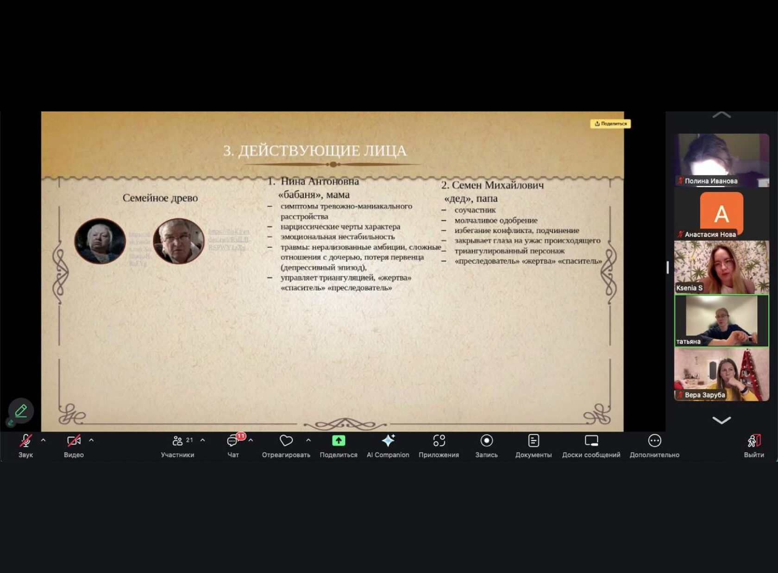Click the text молчаливое одобрение
The image size is (778, 573).
[x=496, y=220]
